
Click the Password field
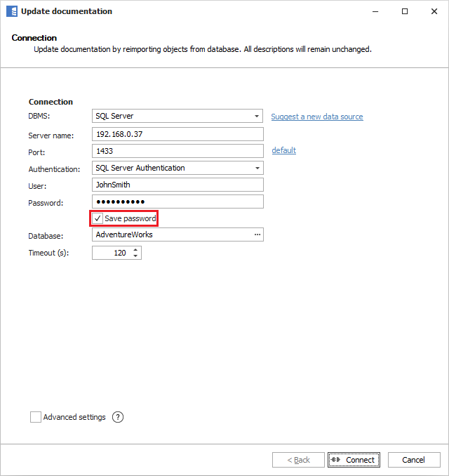coord(177,201)
